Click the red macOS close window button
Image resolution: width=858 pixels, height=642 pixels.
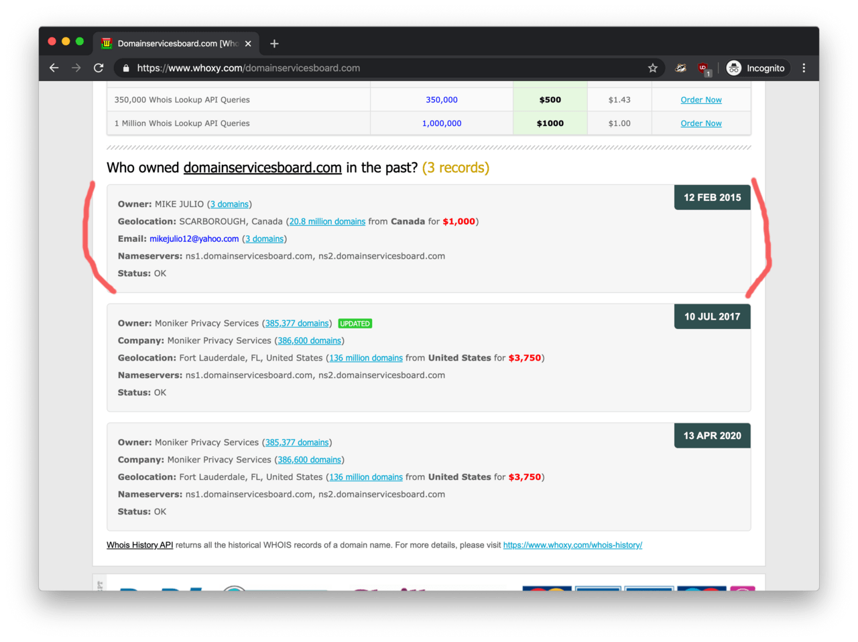point(52,42)
